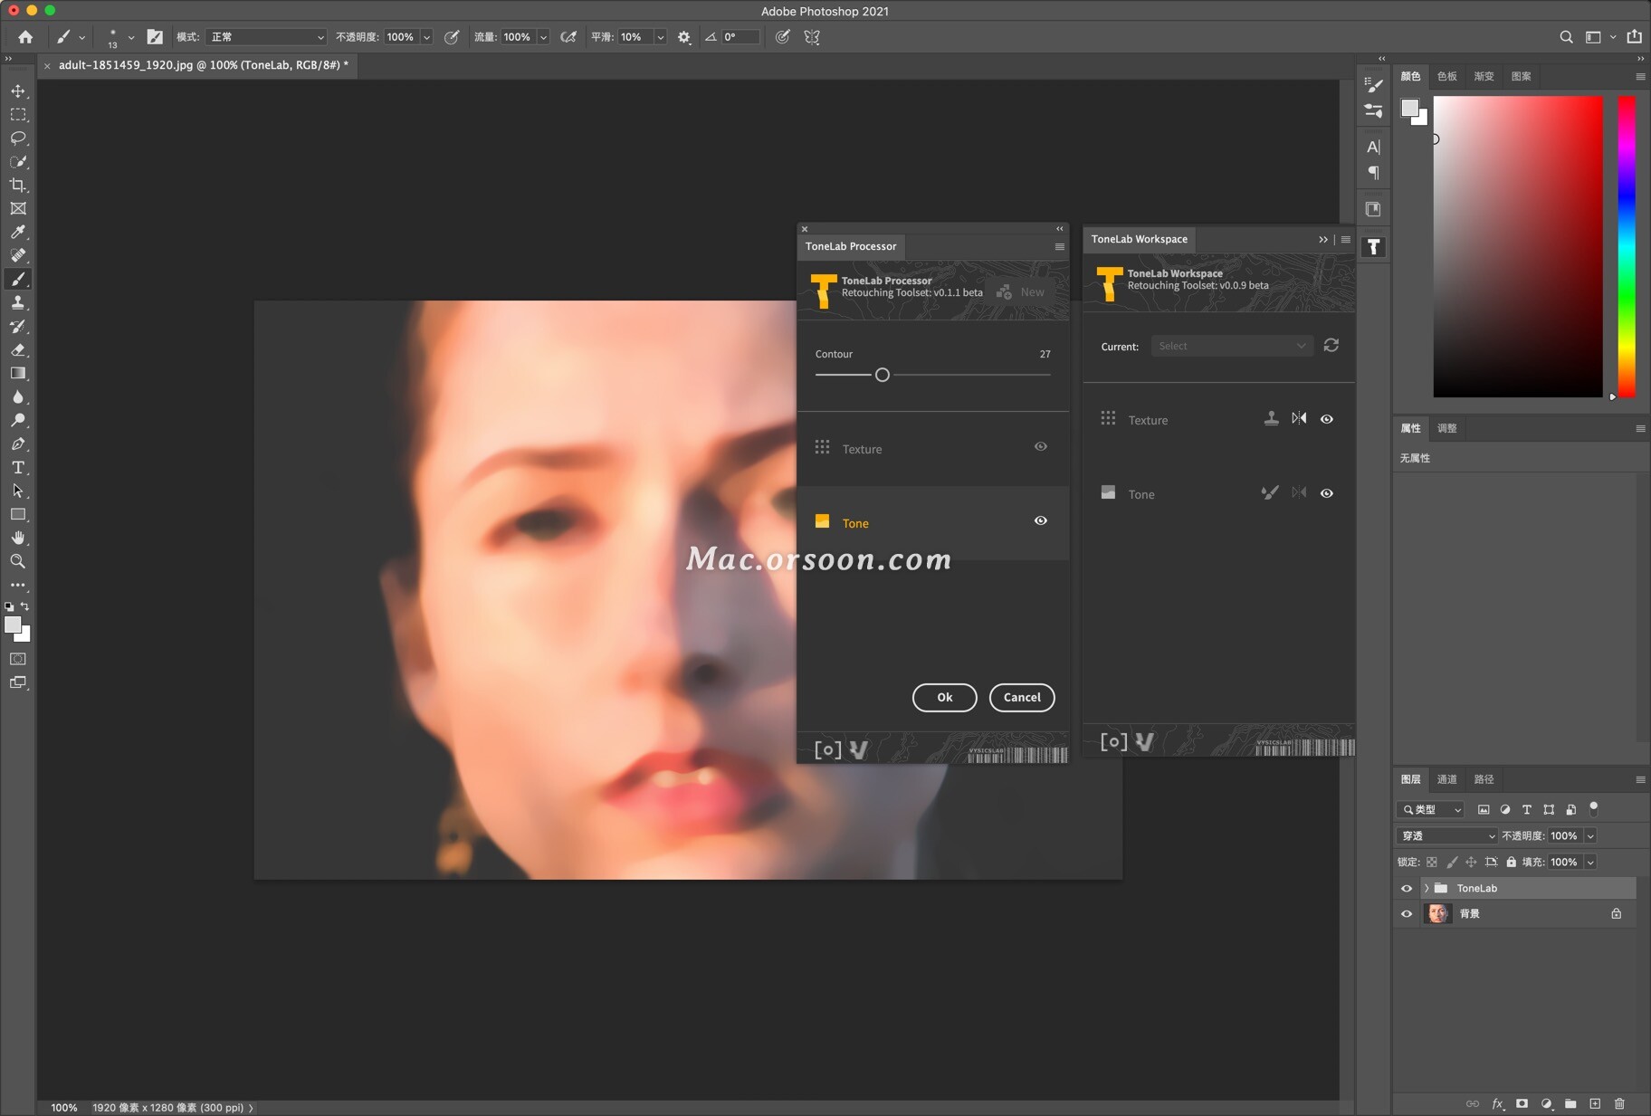This screenshot has width=1651, height=1116.
Task: Toggle visibility of the Tone layer in ToneLab Processor
Action: (x=1041, y=520)
